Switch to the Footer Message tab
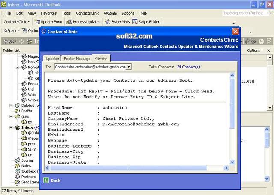This screenshot has height=195, width=274. point(77,59)
